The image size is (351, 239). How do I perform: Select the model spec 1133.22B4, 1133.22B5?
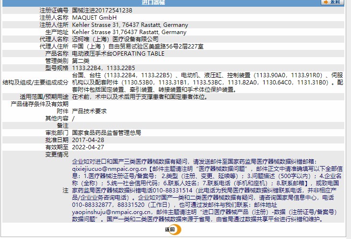click(103, 68)
